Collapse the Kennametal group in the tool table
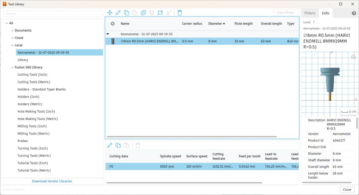Viewport: 359px width, 195px height. [x=108, y=34]
